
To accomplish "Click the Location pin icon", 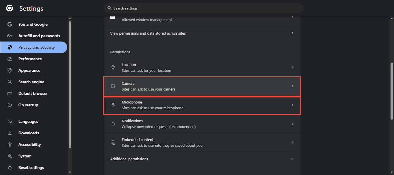I will click(113, 67).
